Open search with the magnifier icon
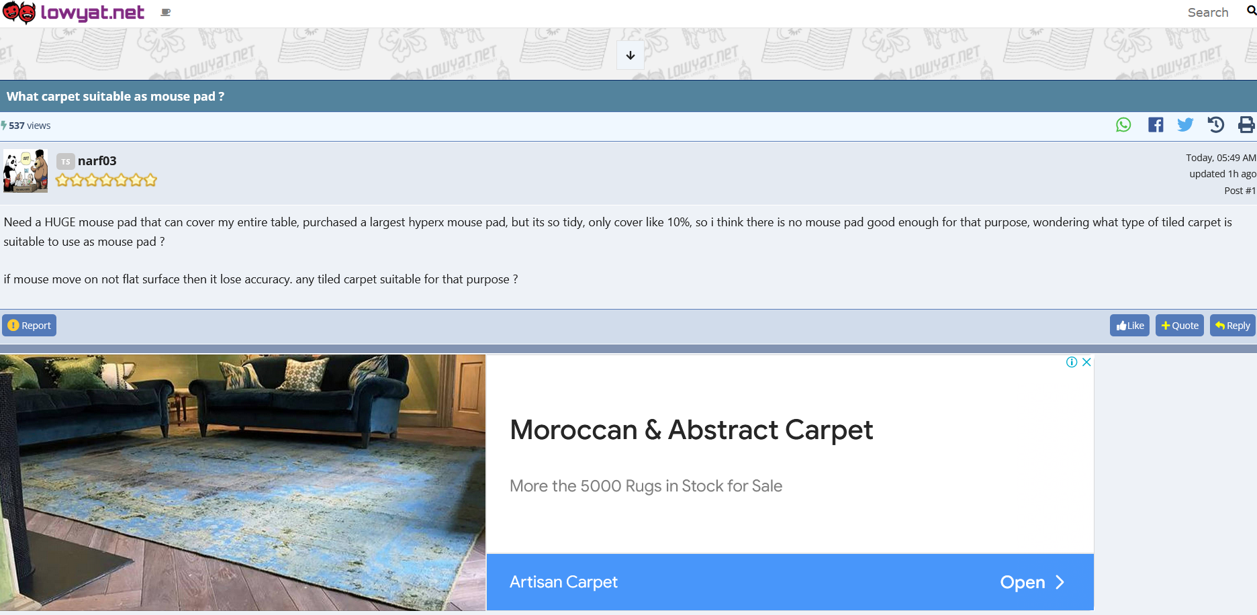The width and height of the screenshot is (1257, 615). 1252,11
